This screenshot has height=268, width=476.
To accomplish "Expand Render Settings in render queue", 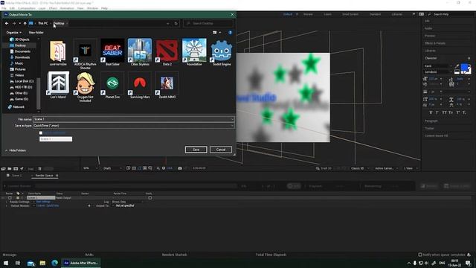I will (x=7, y=202).
